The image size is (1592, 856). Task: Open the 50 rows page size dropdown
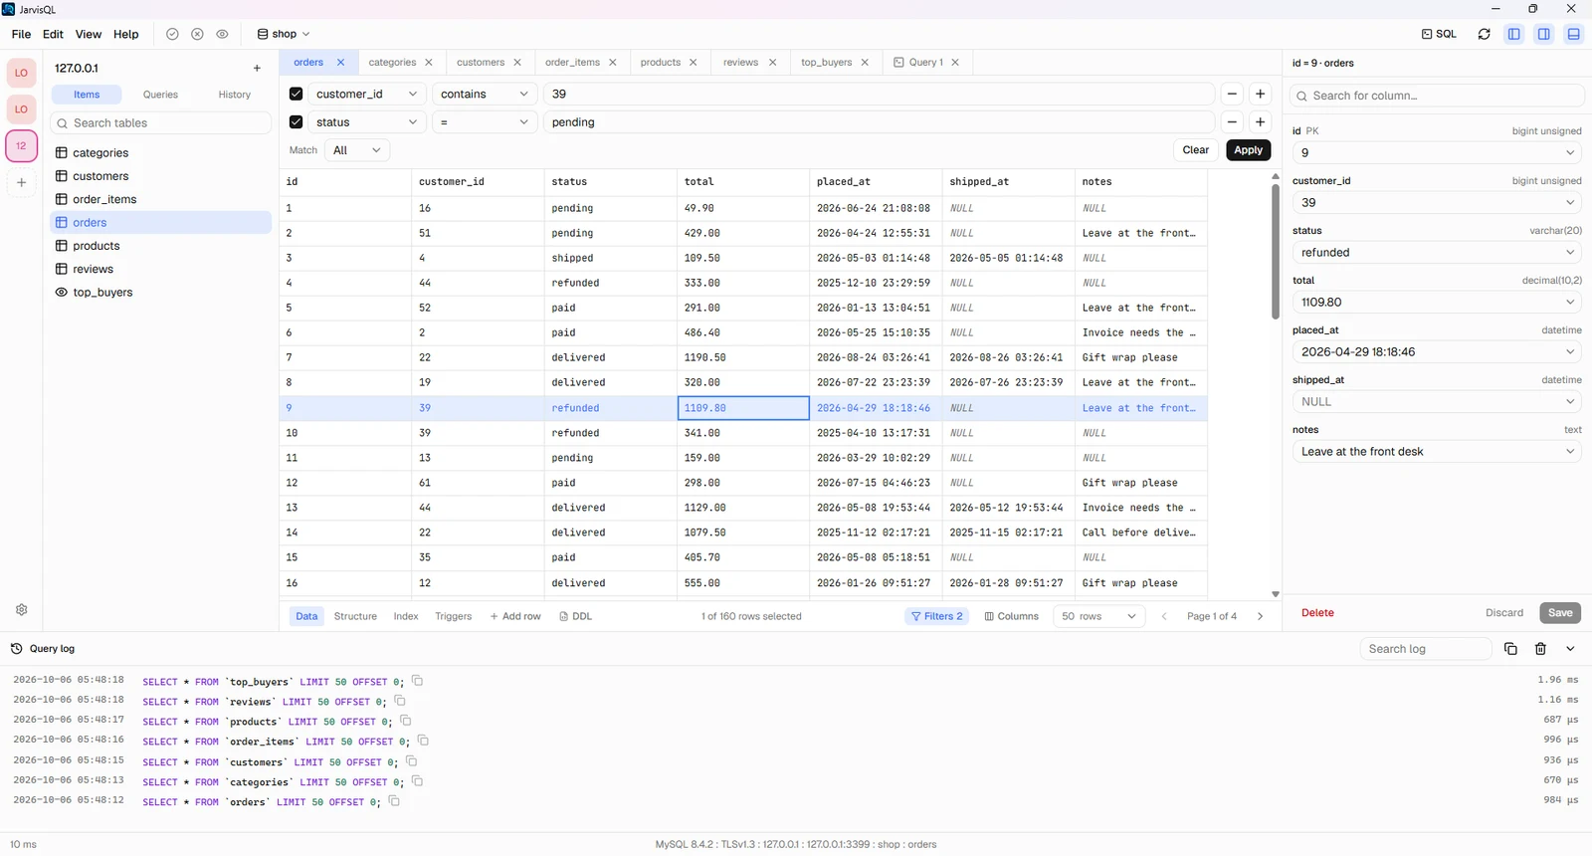[1098, 616]
